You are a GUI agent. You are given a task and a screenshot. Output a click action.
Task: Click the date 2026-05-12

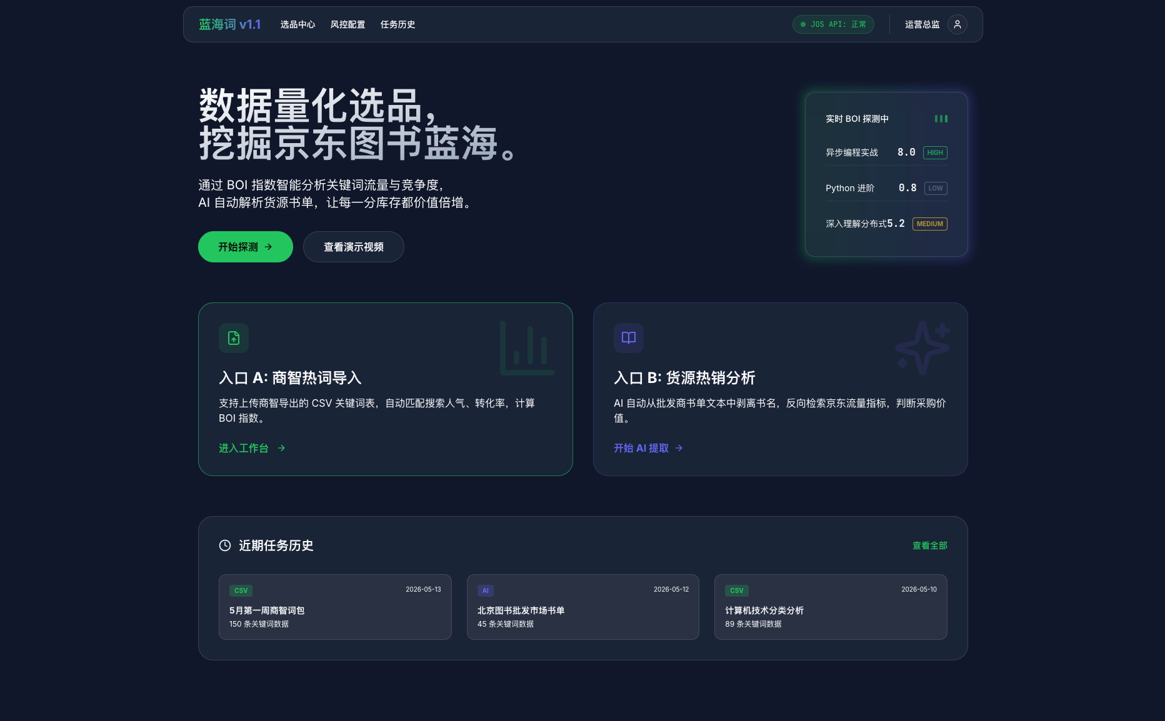pyautogui.click(x=671, y=589)
